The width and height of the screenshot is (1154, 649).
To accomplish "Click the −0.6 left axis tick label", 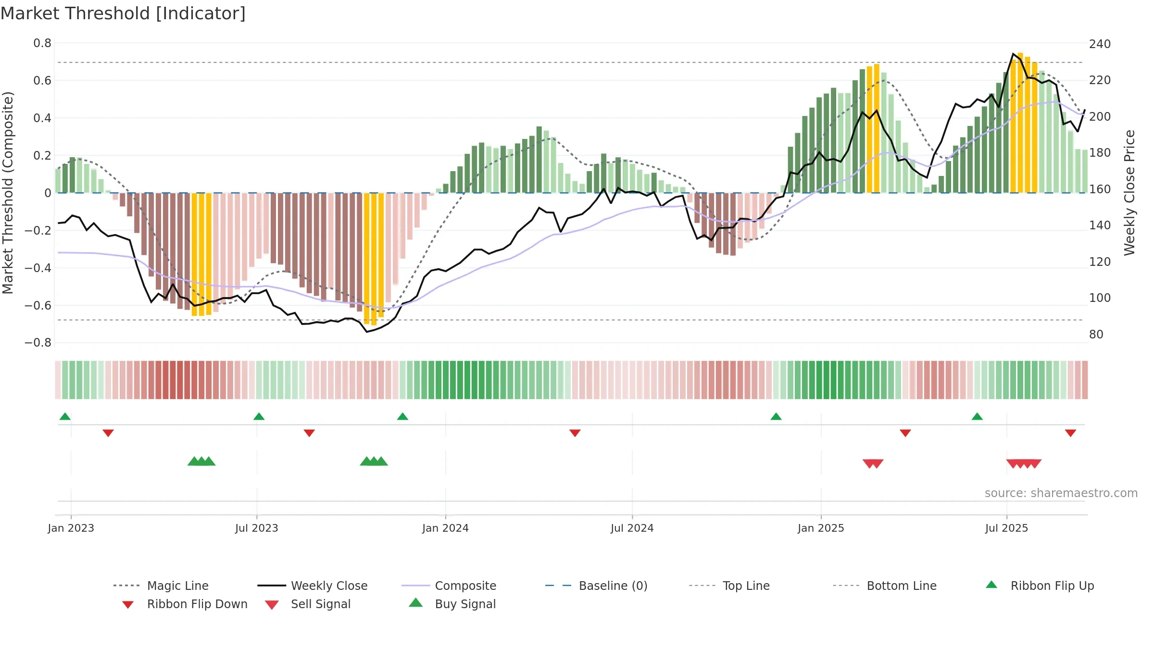I will 38,305.
